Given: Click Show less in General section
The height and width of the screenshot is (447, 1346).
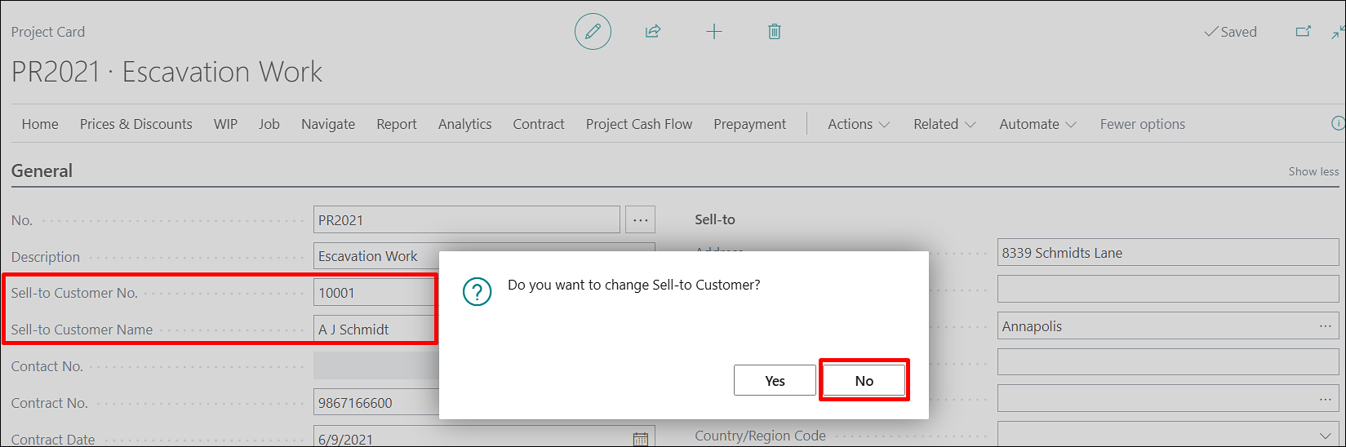Looking at the screenshot, I should tap(1314, 171).
